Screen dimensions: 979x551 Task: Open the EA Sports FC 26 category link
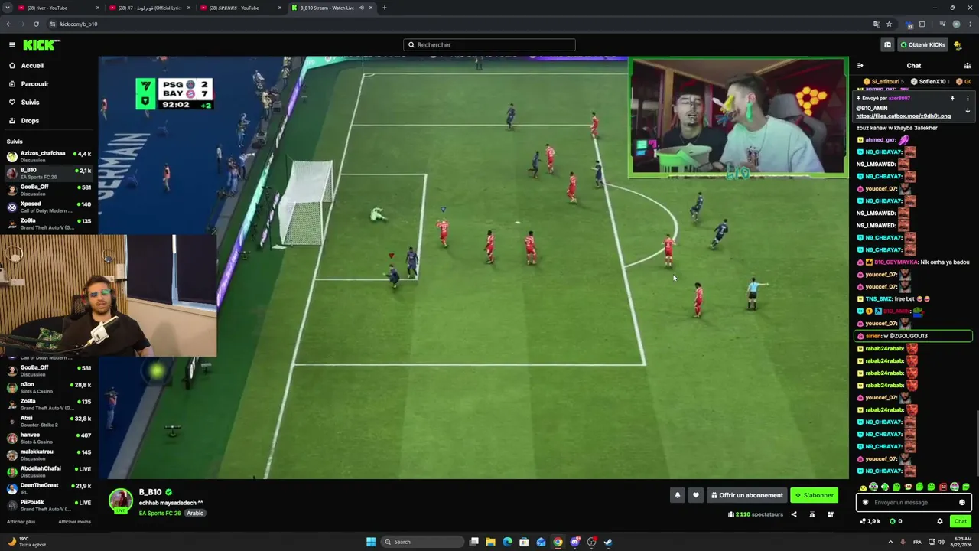(x=160, y=513)
